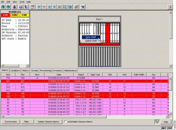The width and height of the screenshot is (176, 130).
Task: Click the alarm warning icon at toolbar right
Action: tap(170, 7)
